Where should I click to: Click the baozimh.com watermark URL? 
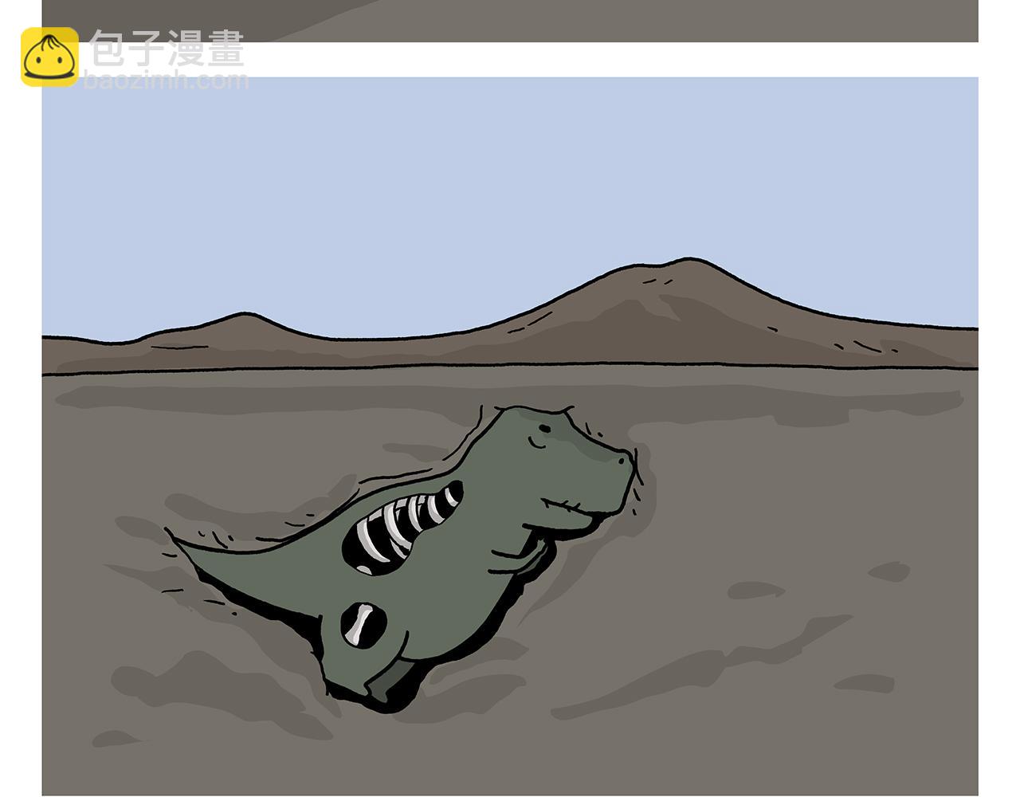[x=167, y=80]
